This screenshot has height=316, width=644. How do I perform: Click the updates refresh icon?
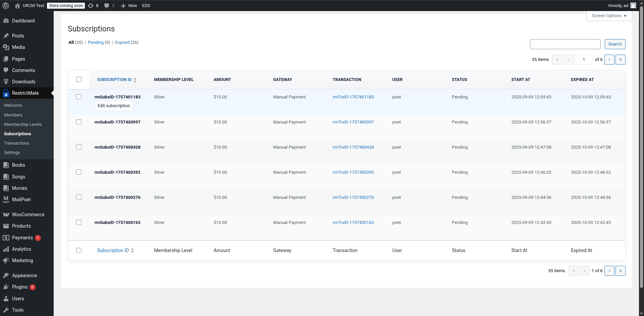[91, 6]
